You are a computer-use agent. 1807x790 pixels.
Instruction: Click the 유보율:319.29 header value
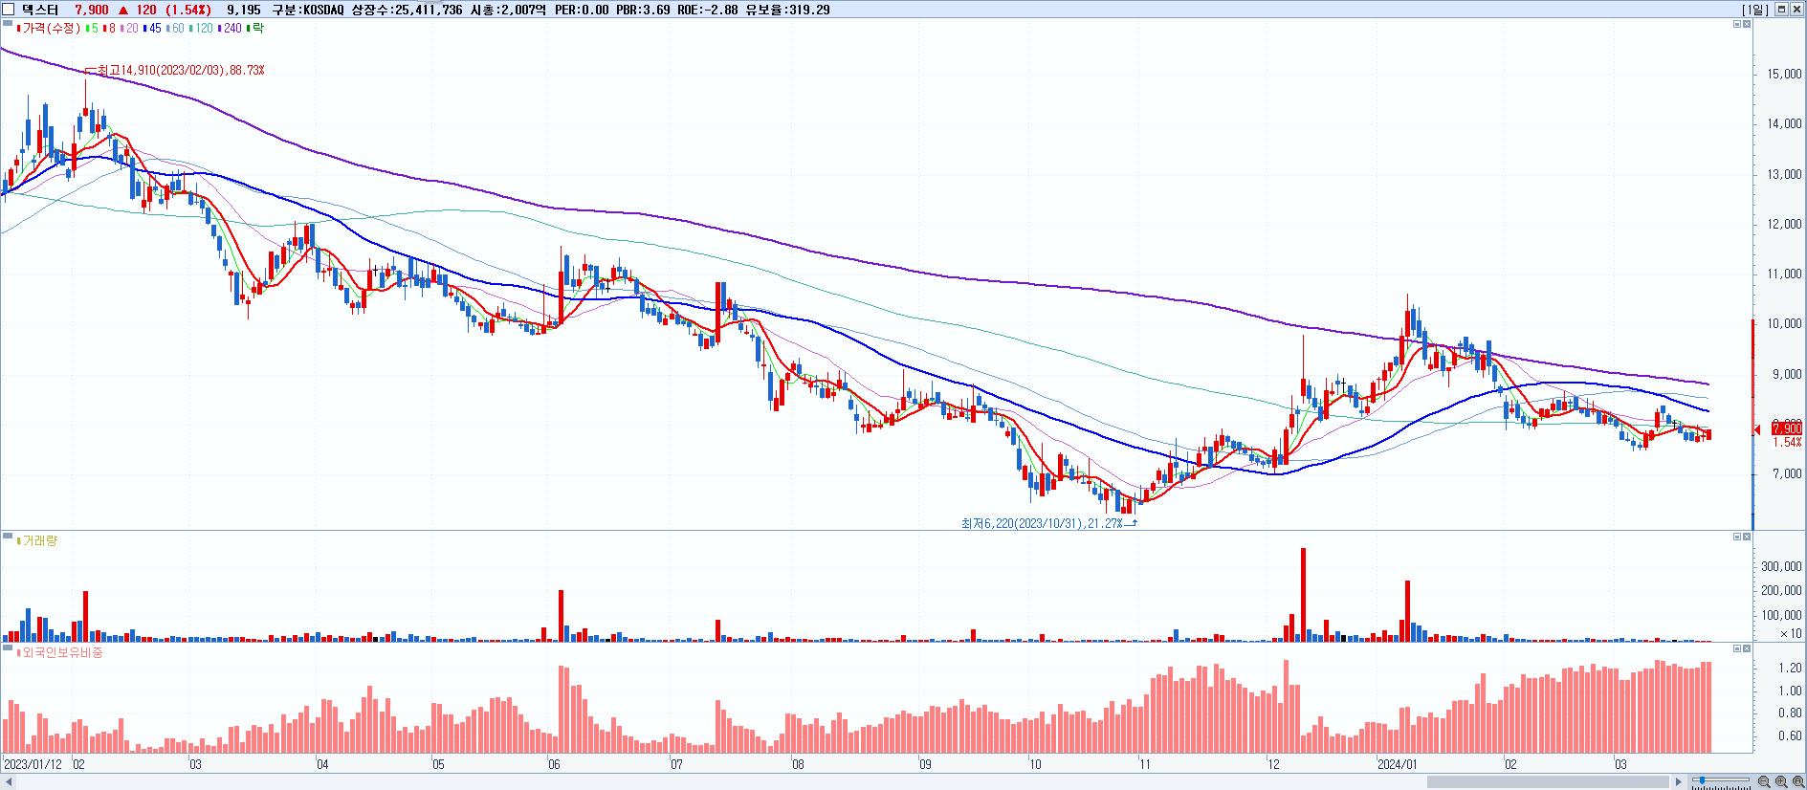pos(787,10)
